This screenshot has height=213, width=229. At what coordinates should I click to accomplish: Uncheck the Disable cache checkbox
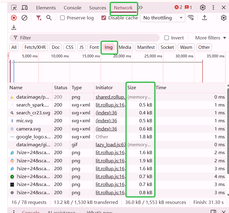[104, 18]
